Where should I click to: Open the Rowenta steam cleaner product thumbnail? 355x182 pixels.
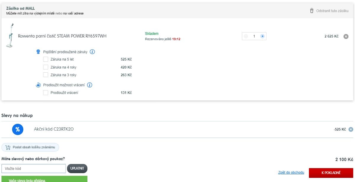[10, 35]
